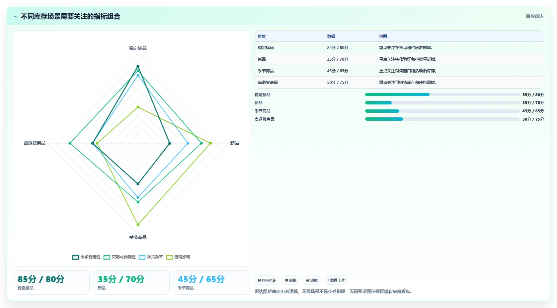
Task: Click the 需求稳定性 data point on 稳定标品 axis
Action: tap(138, 66)
